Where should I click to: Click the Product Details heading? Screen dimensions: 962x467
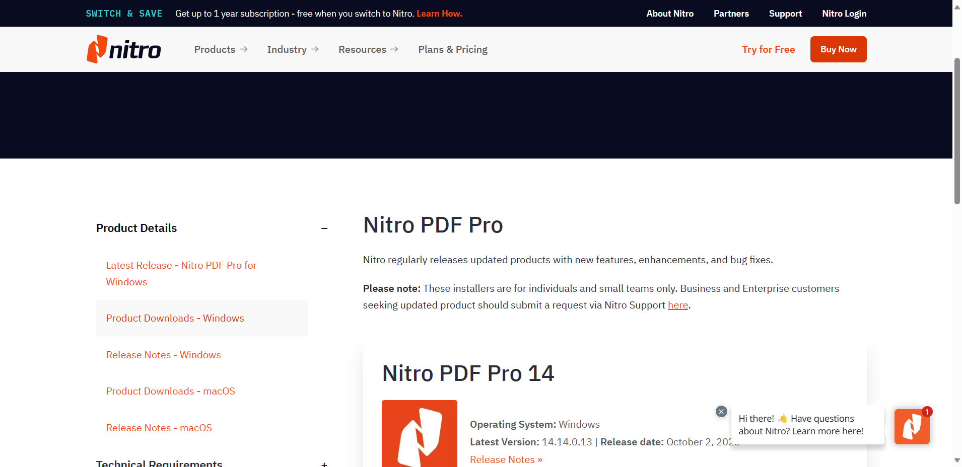click(136, 228)
